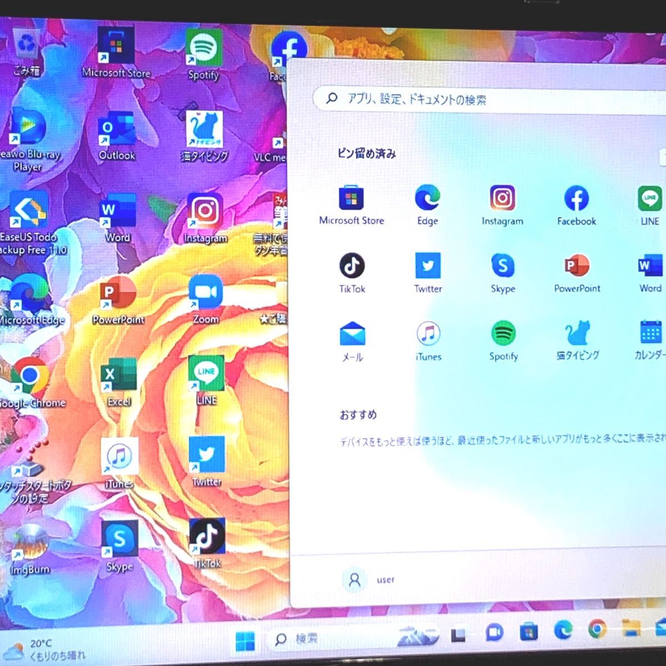Open the user account menu
Image resolution: width=666 pixels, height=666 pixels.
pyautogui.click(x=369, y=580)
